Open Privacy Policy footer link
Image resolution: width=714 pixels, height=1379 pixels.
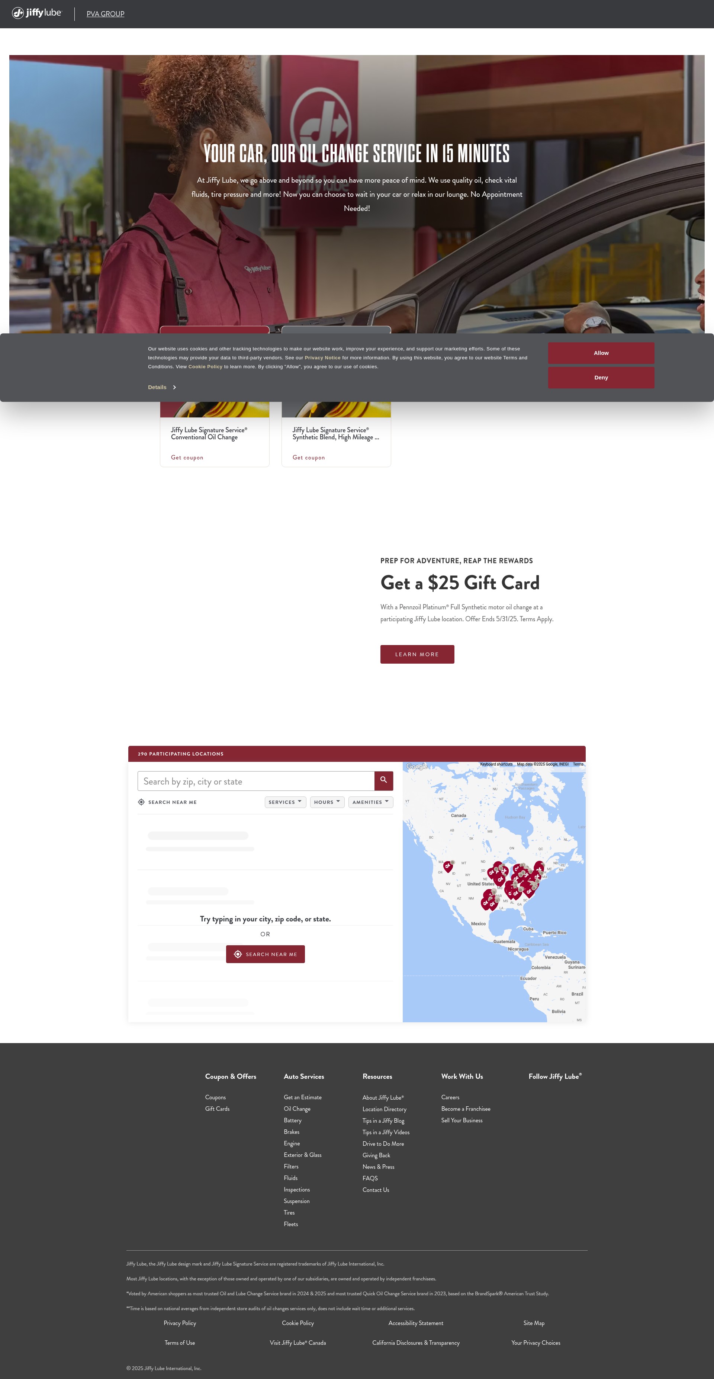(180, 1323)
